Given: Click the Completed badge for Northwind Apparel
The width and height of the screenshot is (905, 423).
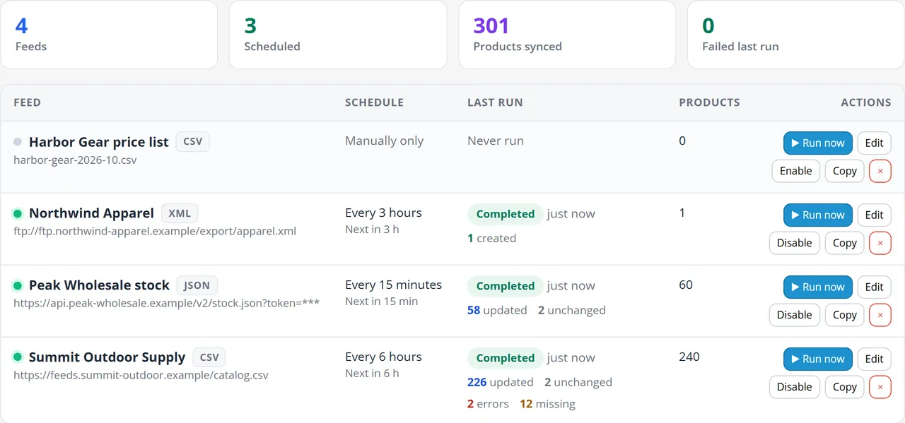Looking at the screenshot, I should 506,214.
